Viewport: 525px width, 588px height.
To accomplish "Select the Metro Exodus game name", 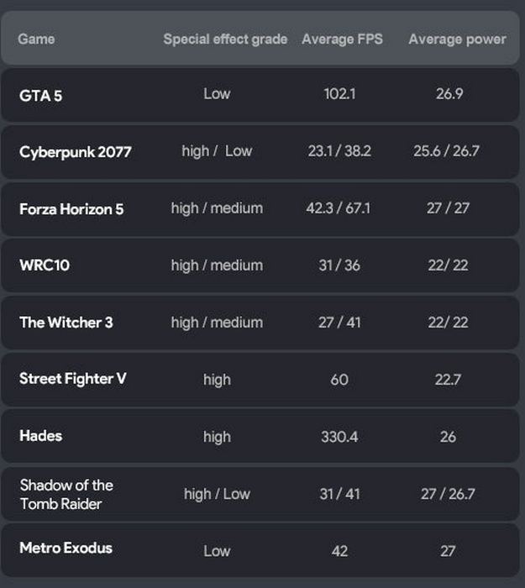I will click(66, 549).
